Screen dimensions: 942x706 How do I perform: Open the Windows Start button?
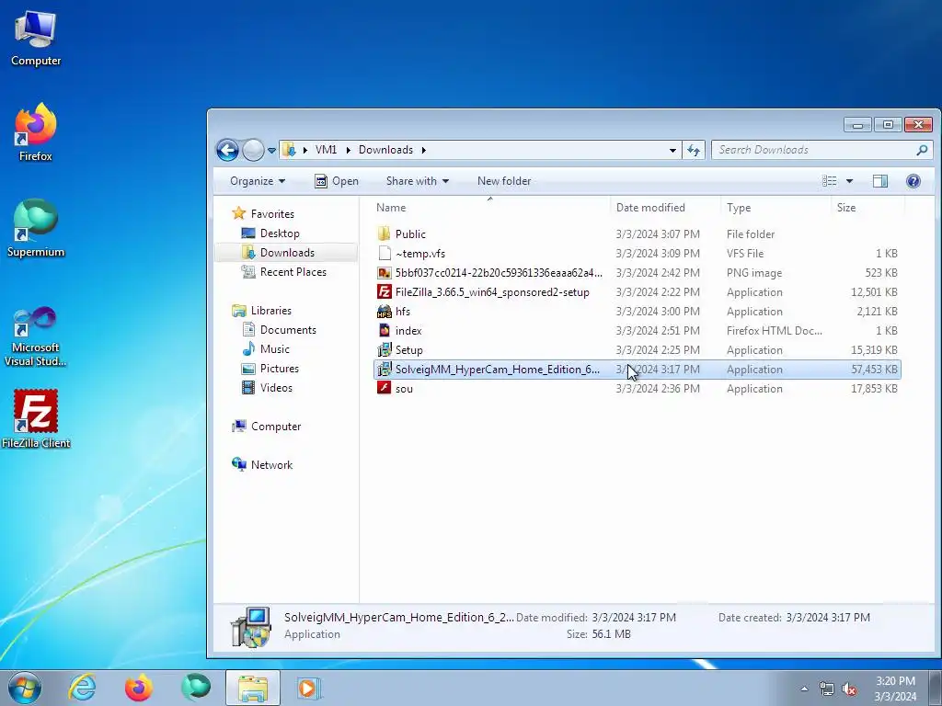(x=24, y=688)
